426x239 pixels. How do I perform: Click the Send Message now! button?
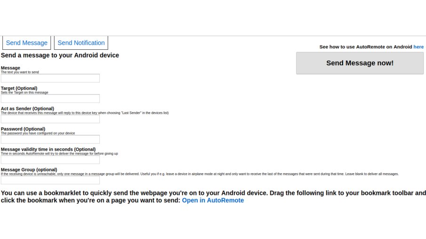[x=360, y=63]
